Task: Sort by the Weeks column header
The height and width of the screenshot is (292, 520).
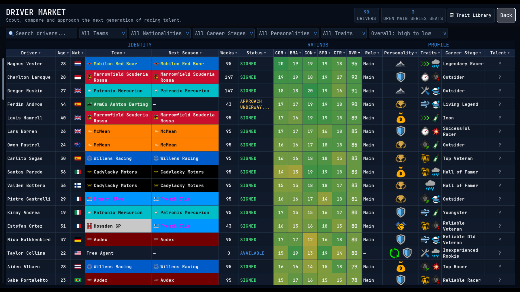Action: click(x=229, y=53)
